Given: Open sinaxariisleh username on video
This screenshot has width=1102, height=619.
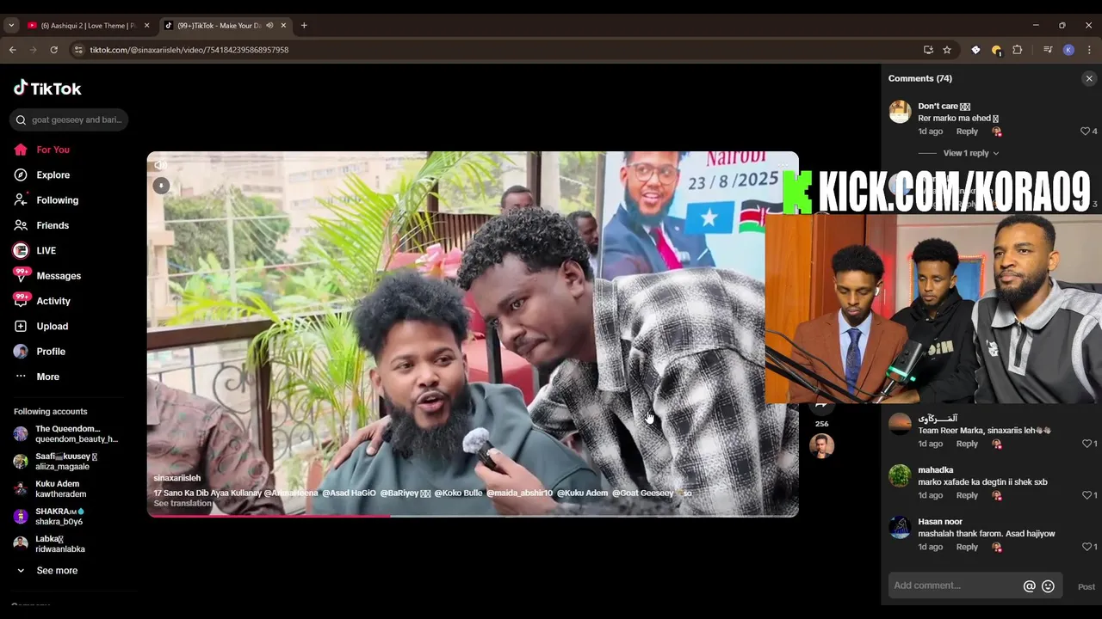Looking at the screenshot, I should (x=176, y=478).
